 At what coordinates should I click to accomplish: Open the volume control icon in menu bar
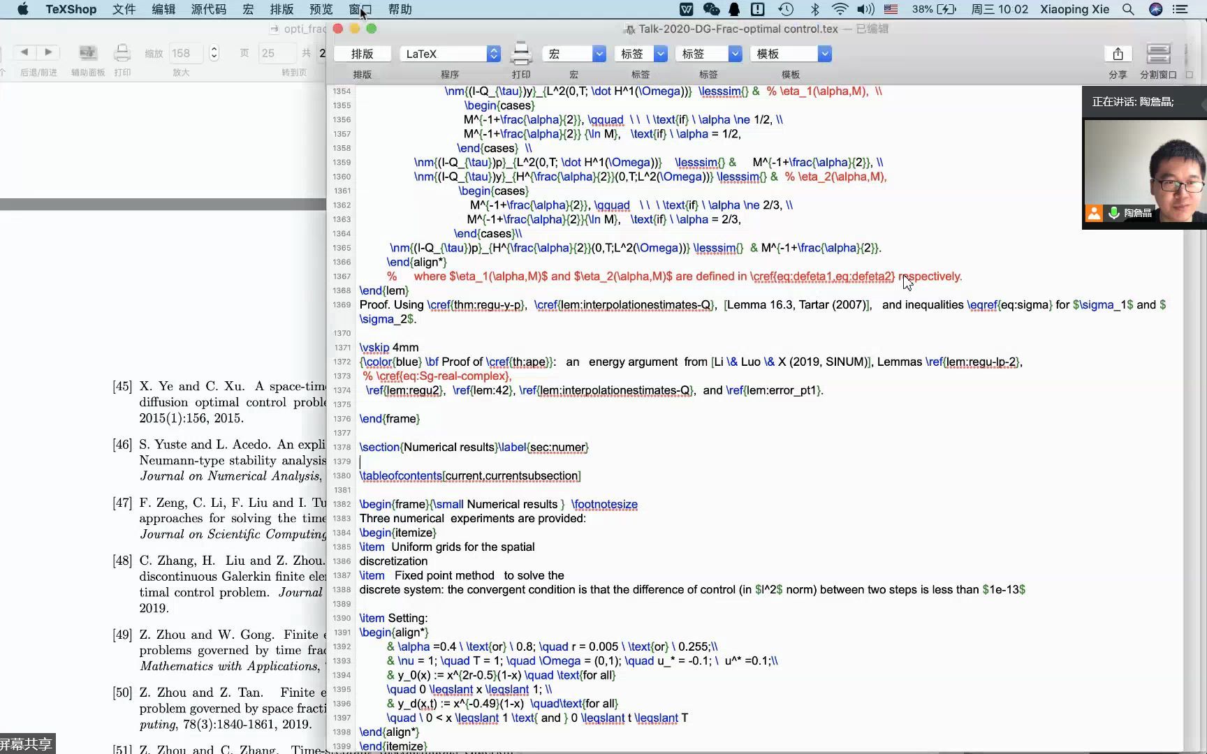click(866, 9)
